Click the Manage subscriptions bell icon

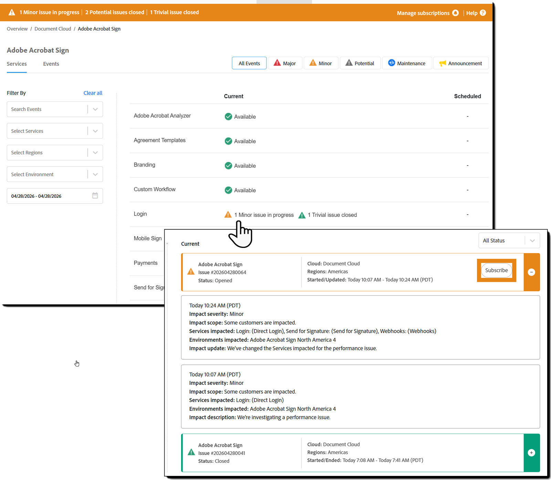pos(456,13)
